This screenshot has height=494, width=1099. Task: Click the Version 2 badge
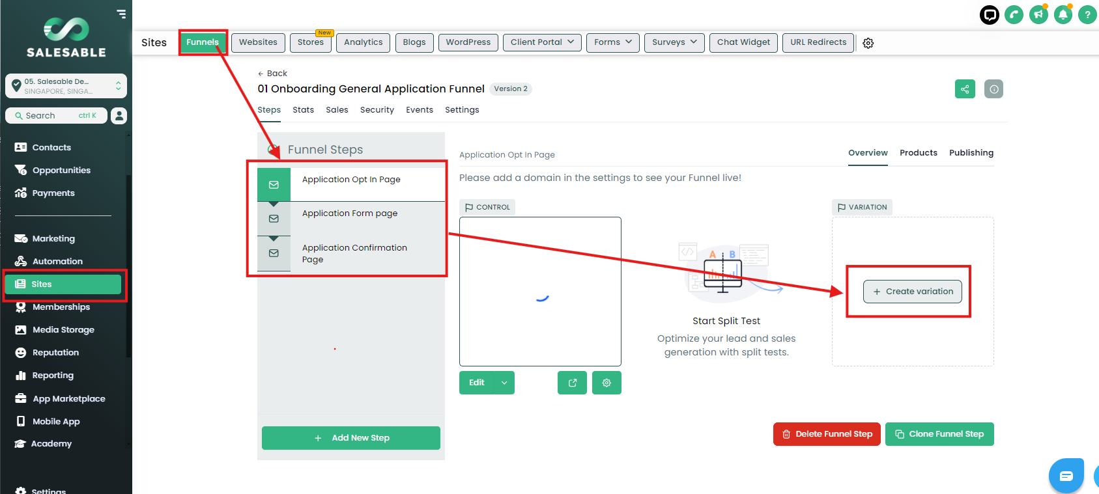pyautogui.click(x=511, y=89)
